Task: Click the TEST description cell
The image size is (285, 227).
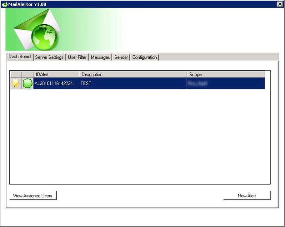Action: (x=133, y=83)
